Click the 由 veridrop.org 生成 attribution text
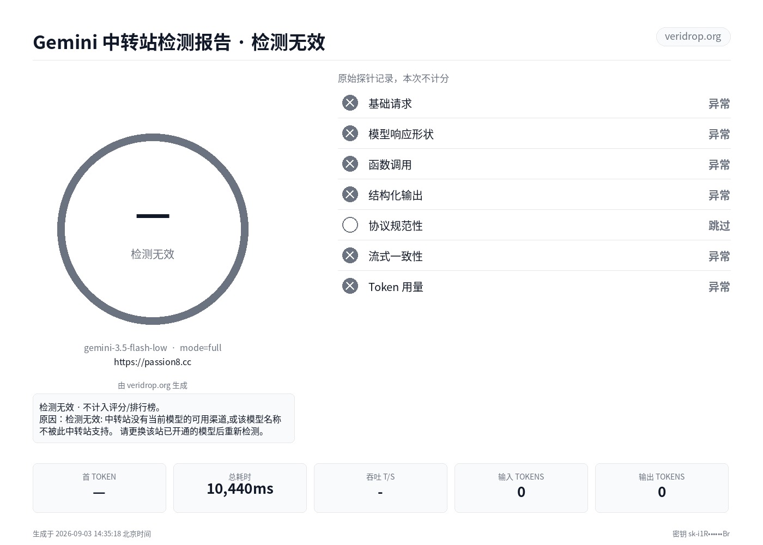Viewport: 763px width, 545px height. [x=153, y=385]
